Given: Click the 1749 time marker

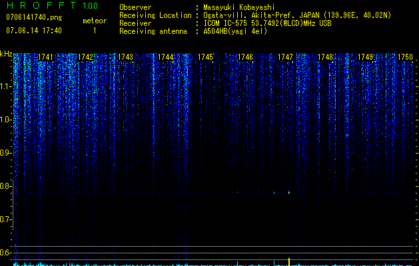Looking at the screenshot, I should point(365,57).
